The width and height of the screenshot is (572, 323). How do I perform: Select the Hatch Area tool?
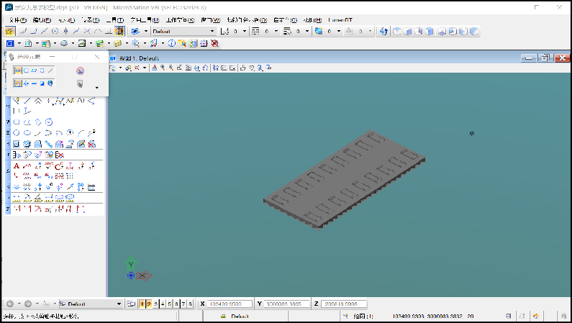pos(17,145)
